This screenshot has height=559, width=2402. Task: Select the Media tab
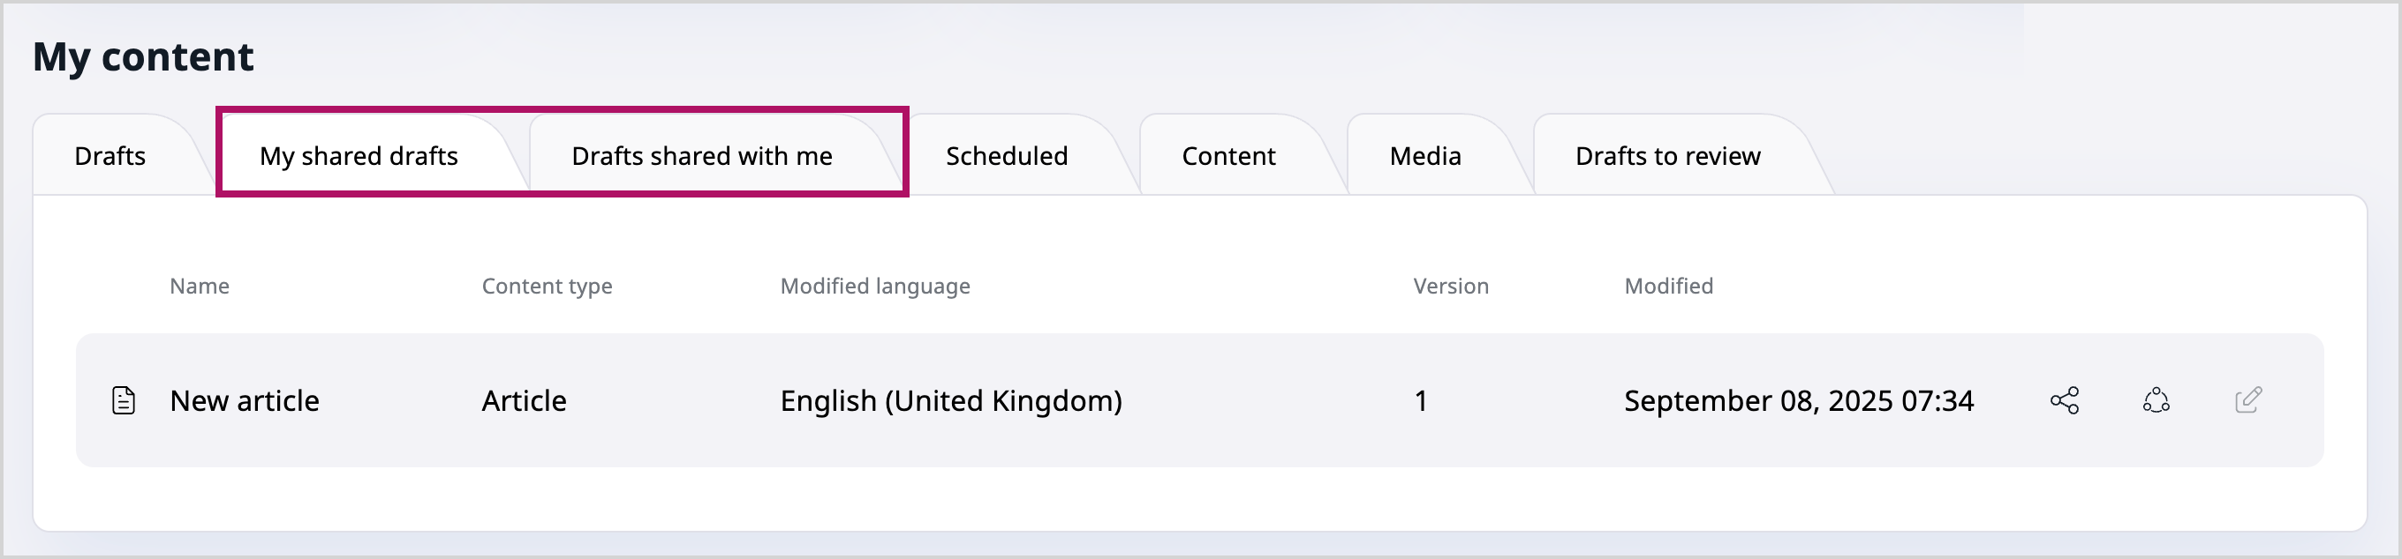(x=1423, y=155)
